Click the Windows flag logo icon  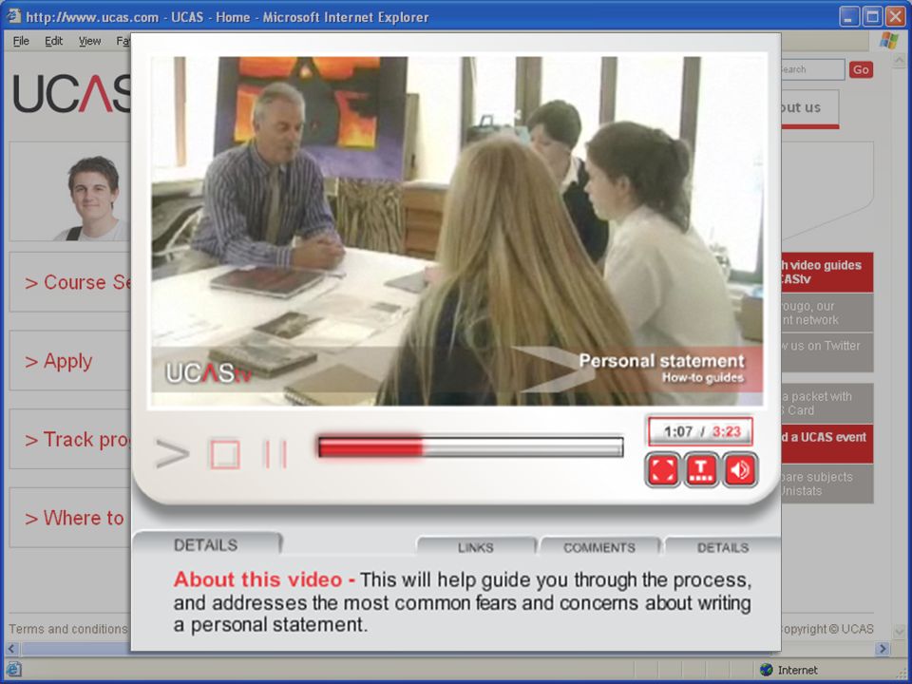point(889,41)
